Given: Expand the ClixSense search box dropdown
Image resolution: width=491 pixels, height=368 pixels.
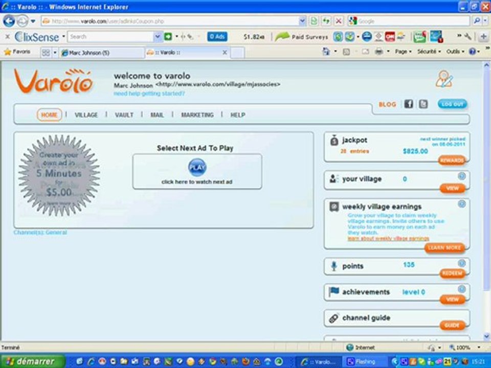Looking at the screenshot, I should point(158,37).
